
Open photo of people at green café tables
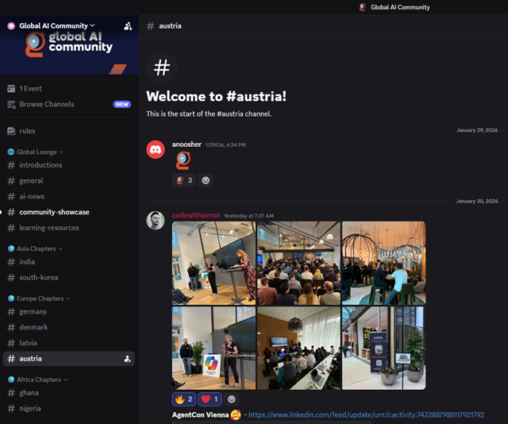pyautogui.click(x=384, y=264)
